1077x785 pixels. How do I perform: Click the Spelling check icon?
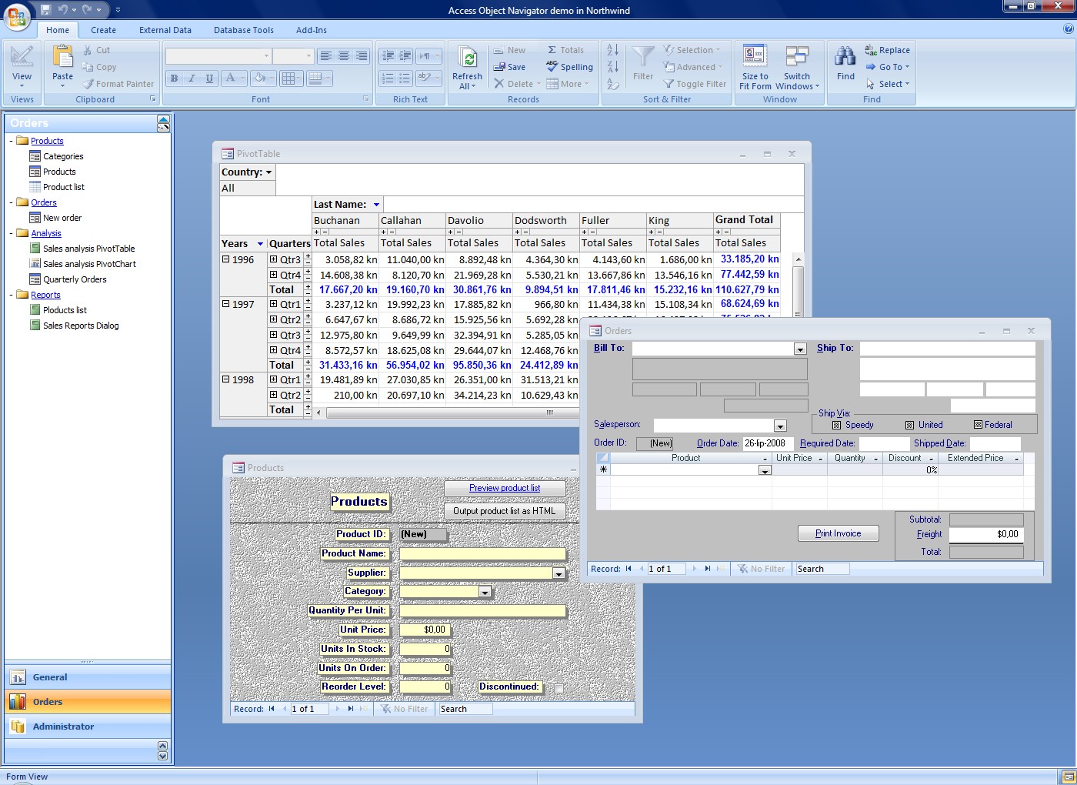pyautogui.click(x=552, y=66)
